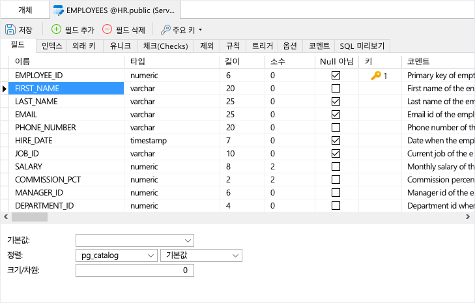Open the SQL Preview (SQL 미리보기) tab
Screen dimensions: 475x303
362,46
